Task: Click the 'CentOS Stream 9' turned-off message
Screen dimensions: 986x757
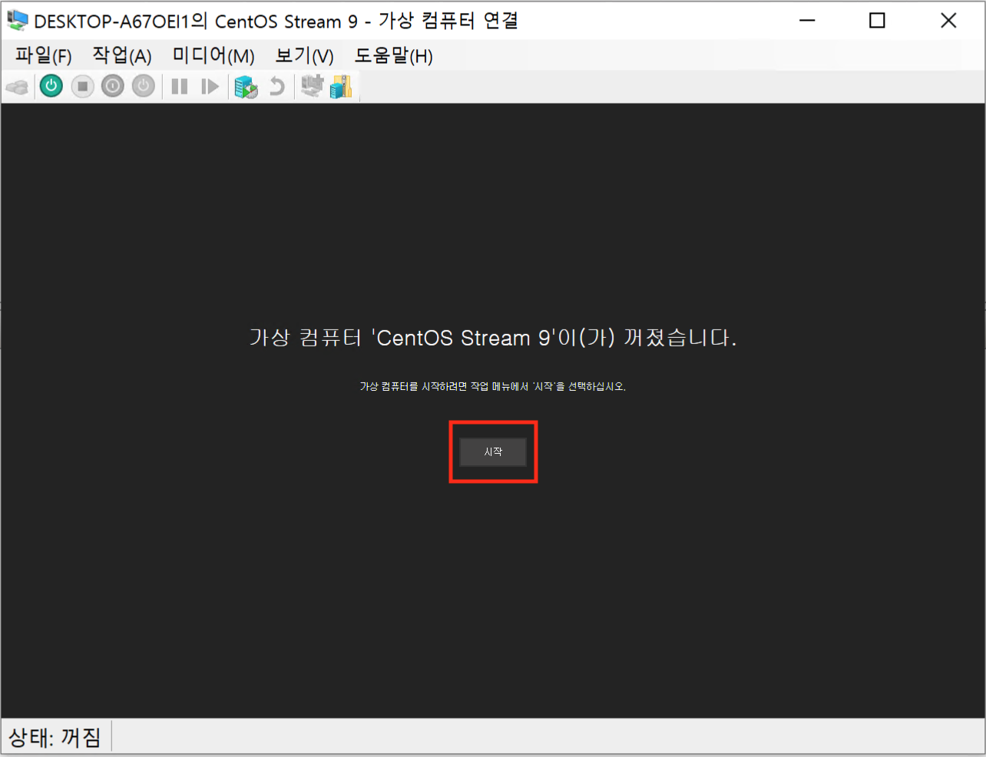Action: click(493, 338)
